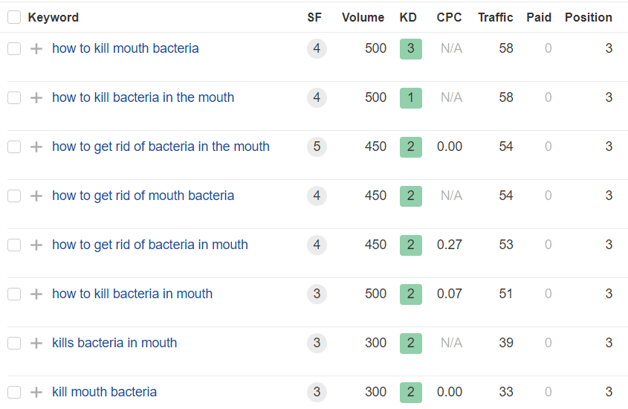Click plus icon beside 'how to kill mouth bacteria'
The image size is (628, 409).
tap(36, 49)
